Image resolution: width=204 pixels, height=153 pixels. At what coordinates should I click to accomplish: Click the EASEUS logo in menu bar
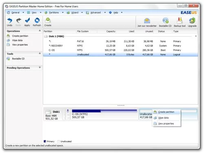(x=188, y=13)
